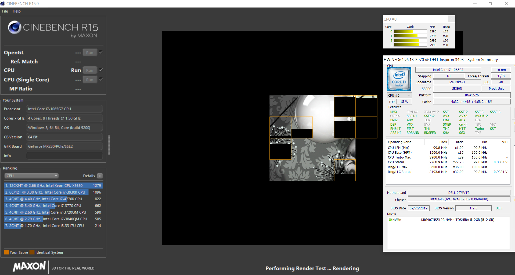Click the Run button for OpenGL test
Screen dimensions: 515x275
(x=90, y=53)
